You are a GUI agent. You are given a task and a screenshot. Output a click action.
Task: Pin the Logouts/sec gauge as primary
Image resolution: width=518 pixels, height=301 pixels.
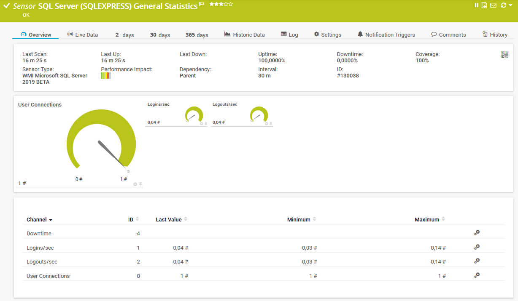point(271,123)
